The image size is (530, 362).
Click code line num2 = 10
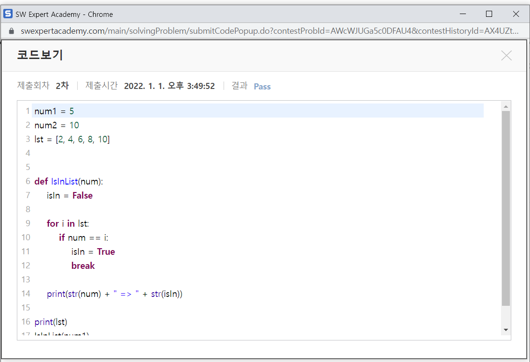click(x=57, y=125)
